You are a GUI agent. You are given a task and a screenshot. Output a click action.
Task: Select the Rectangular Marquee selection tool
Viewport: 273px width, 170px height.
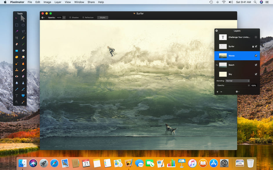click(x=17, y=25)
